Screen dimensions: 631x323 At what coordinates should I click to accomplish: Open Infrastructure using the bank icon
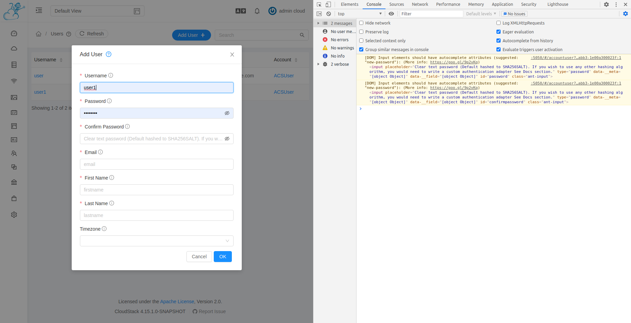14,182
